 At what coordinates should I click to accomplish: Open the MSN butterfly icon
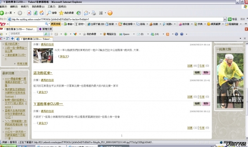click(75, 34)
